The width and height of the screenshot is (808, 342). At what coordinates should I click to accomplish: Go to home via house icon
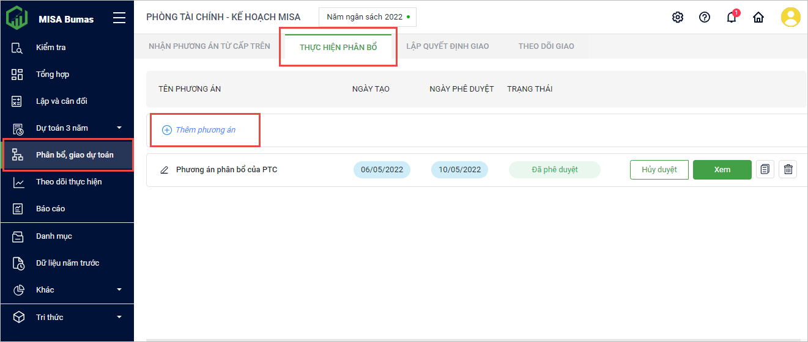click(x=758, y=17)
